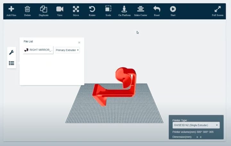The width and height of the screenshot is (231, 146).
Task: Click the Add Files plus icon
Action: (x=11, y=9)
